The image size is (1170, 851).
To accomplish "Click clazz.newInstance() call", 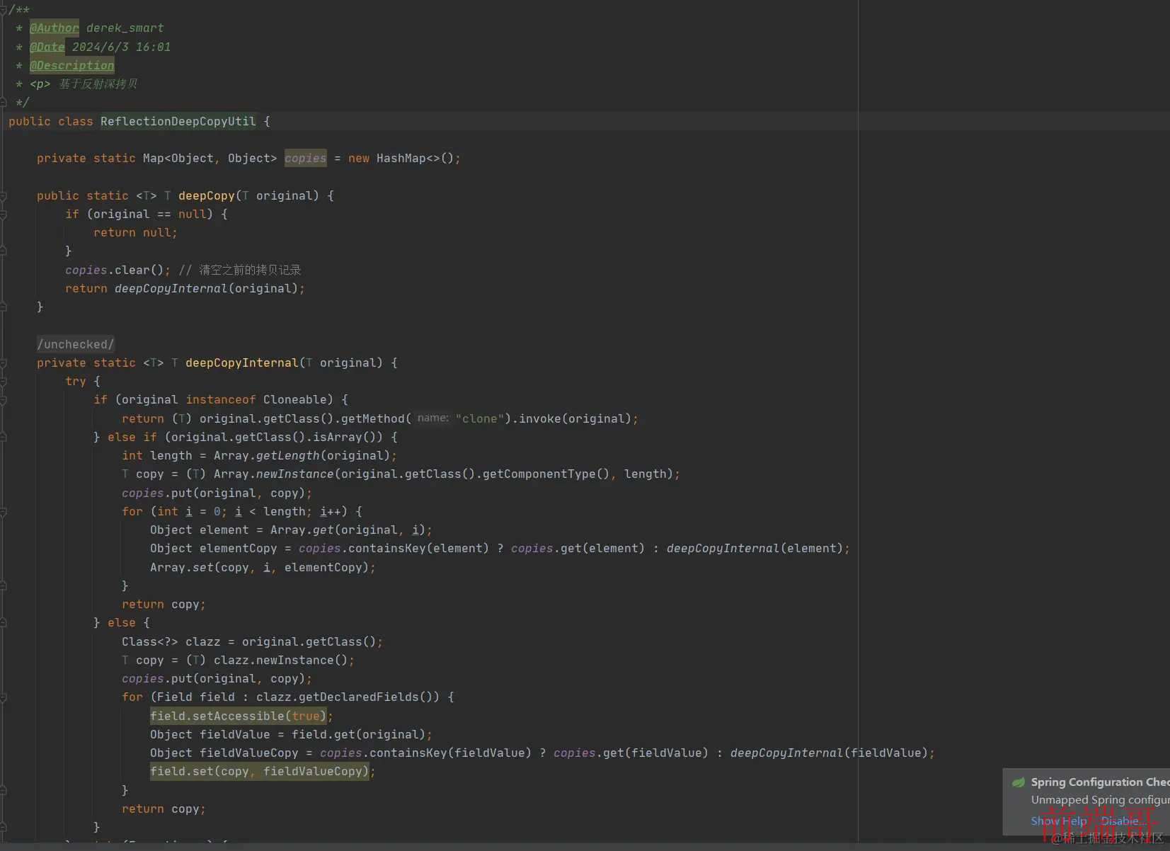I will (x=281, y=660).
